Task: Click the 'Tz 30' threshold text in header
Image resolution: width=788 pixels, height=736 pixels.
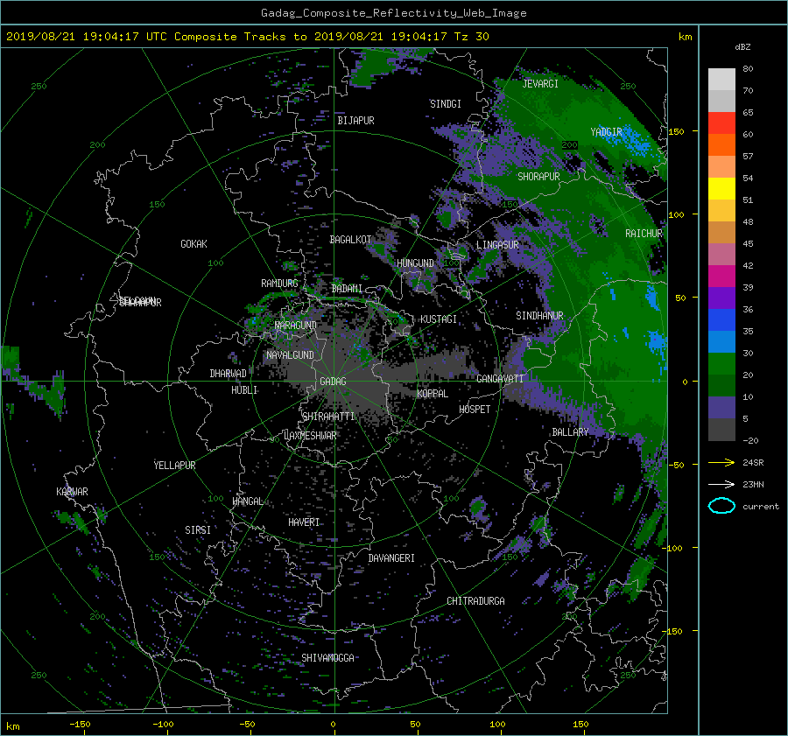Action: click(472, 37)
